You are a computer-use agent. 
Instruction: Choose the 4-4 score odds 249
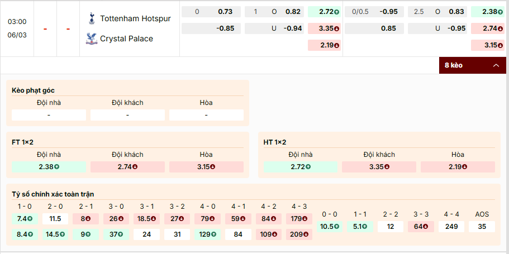(451, 227)
